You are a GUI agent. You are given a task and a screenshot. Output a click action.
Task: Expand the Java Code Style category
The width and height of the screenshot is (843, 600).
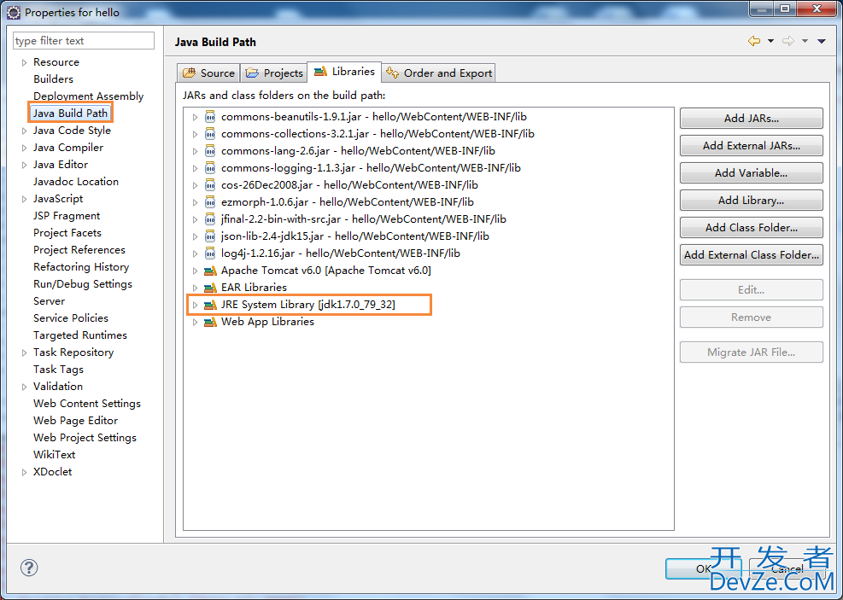coord(24,131)
